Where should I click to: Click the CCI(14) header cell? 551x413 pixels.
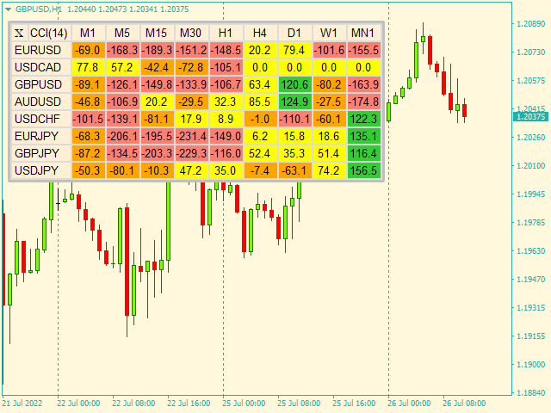[x=49, y=33]
